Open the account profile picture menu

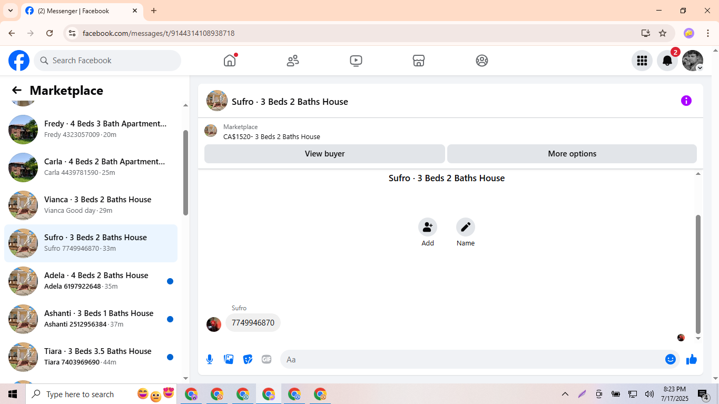point(692,61)
